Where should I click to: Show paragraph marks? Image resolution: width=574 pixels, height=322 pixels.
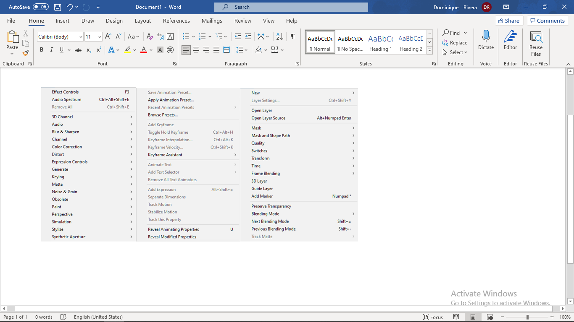pos(292,37)
